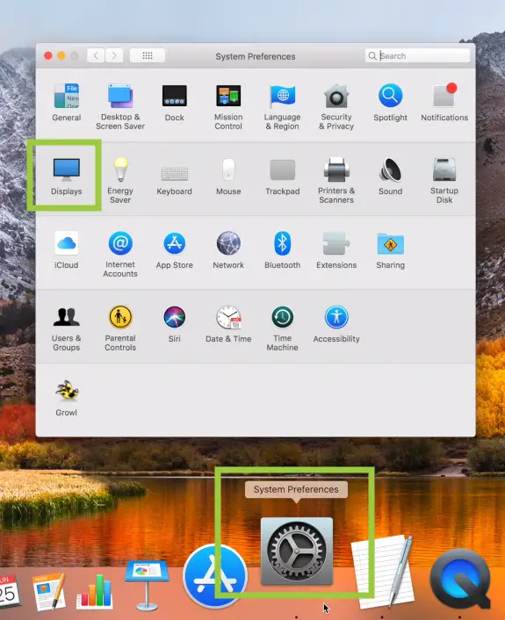The image size is (505, 620).
Task: Open Startup Disk pane
Action: (x=444, y=180)
